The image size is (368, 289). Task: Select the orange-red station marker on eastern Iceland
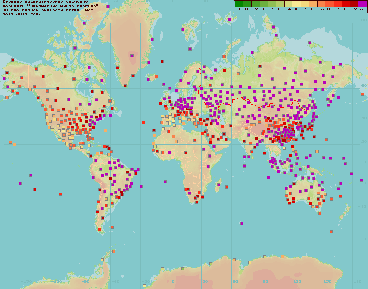point(156,76)
